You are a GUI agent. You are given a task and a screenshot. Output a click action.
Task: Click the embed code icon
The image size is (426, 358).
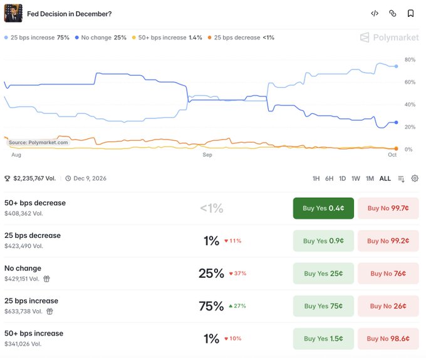(x=375, y=13)
